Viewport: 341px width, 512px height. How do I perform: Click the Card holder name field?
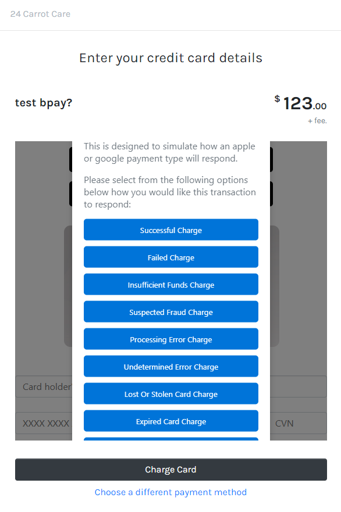pyautogui.click(x=44, y=386)
